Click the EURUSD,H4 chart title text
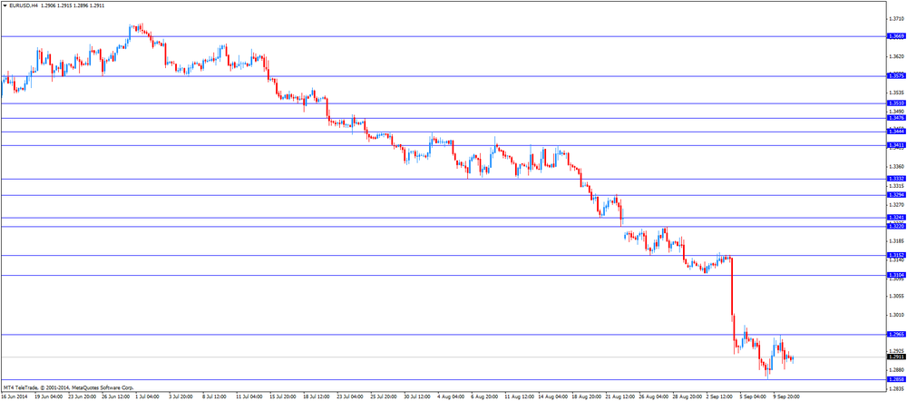 [x=24, y=5]
